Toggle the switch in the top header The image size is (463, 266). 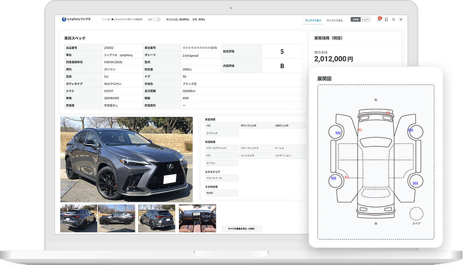(157, 19)
